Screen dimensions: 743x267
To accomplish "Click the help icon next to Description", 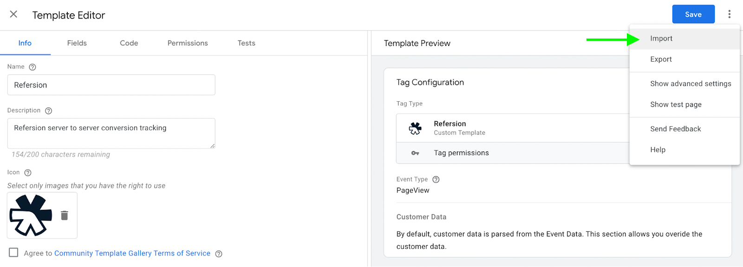I will 49,111.
